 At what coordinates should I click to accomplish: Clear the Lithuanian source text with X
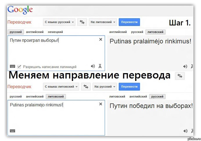(100, 104)
